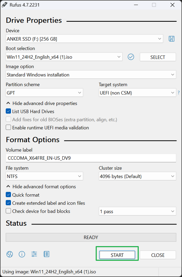This screenshot has height=277, width=182.
Task: Collapse Hide advanced drive properties
Action: (x=42, y=103)
